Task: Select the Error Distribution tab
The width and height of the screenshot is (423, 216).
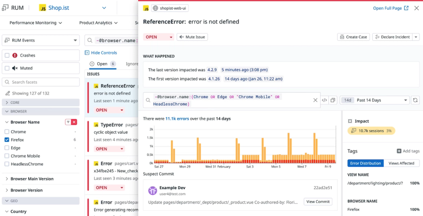Action: point(366,163)
